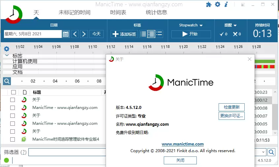Image resolution: width=279 pixels, height=167 pixels.
Task: Click the 'ManicTime时间追踪管理软件专业版4' row title
Action: (66, 139)
